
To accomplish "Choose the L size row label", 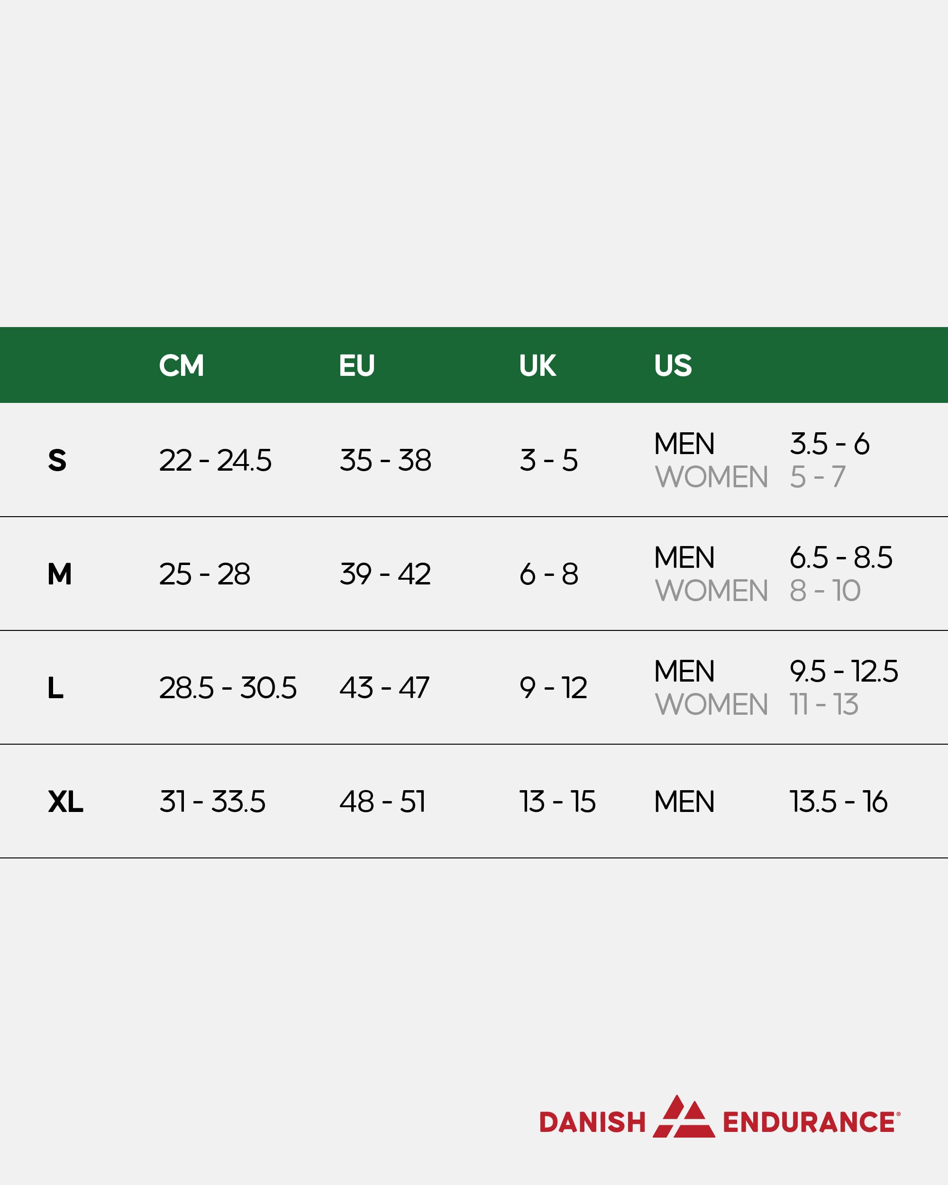I will point(55,688).
